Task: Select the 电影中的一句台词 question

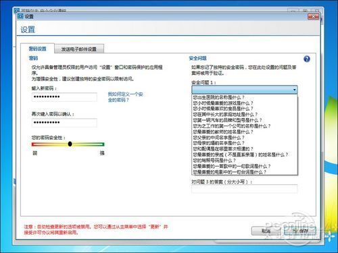Action: [245, 172]
